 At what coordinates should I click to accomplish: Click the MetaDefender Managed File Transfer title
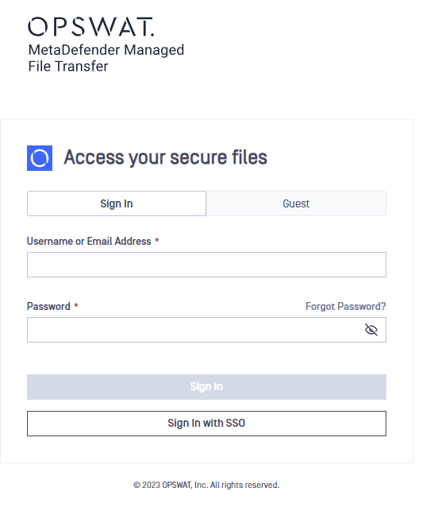(106, 58)
